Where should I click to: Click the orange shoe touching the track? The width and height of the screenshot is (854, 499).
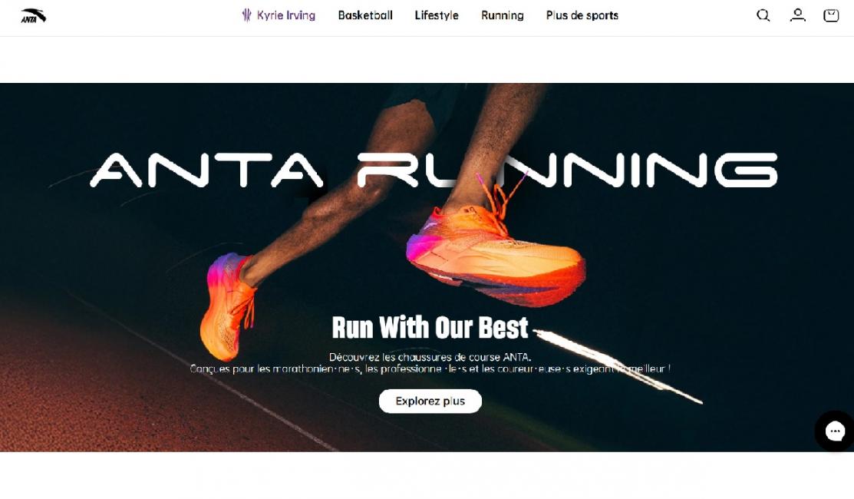[228, 305]
